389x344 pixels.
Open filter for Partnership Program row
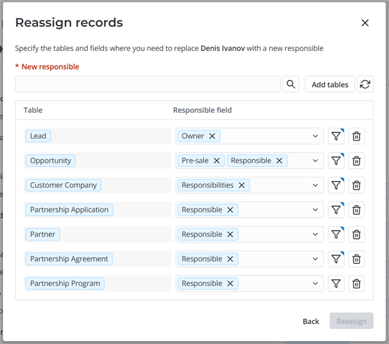(x=336, y=284)
